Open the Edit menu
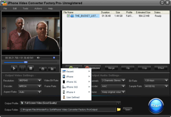This screenshot has width=171, height=117. 15,9
